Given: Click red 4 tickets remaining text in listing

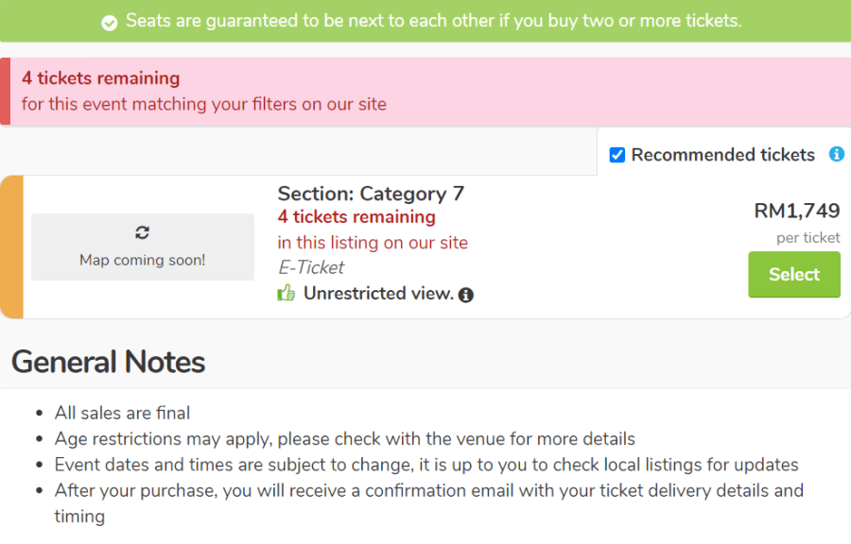Looking at the screenshot, I should tap(356, 216).
